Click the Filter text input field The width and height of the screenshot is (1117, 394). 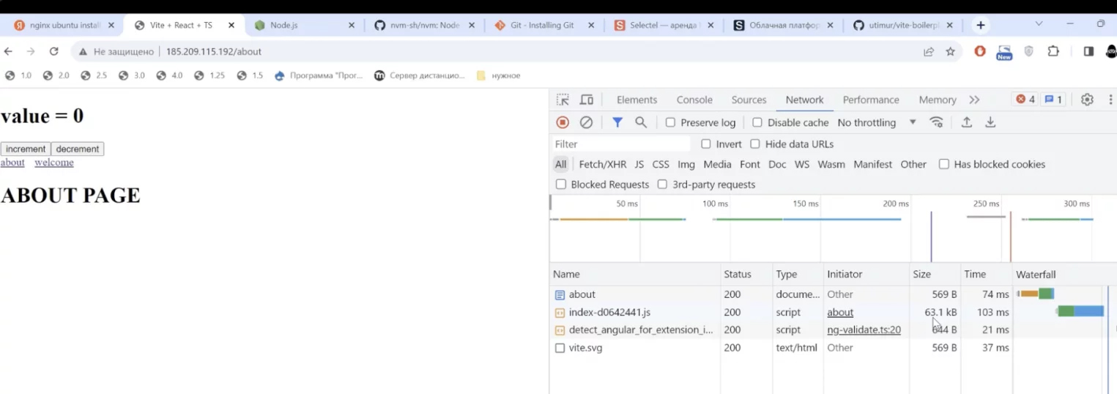pos(621,144)
